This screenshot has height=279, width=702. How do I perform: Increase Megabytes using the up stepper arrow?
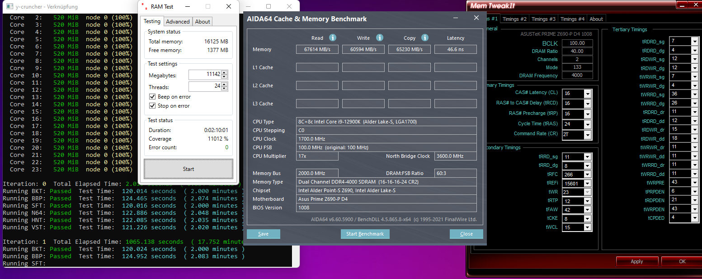(224, 72)
